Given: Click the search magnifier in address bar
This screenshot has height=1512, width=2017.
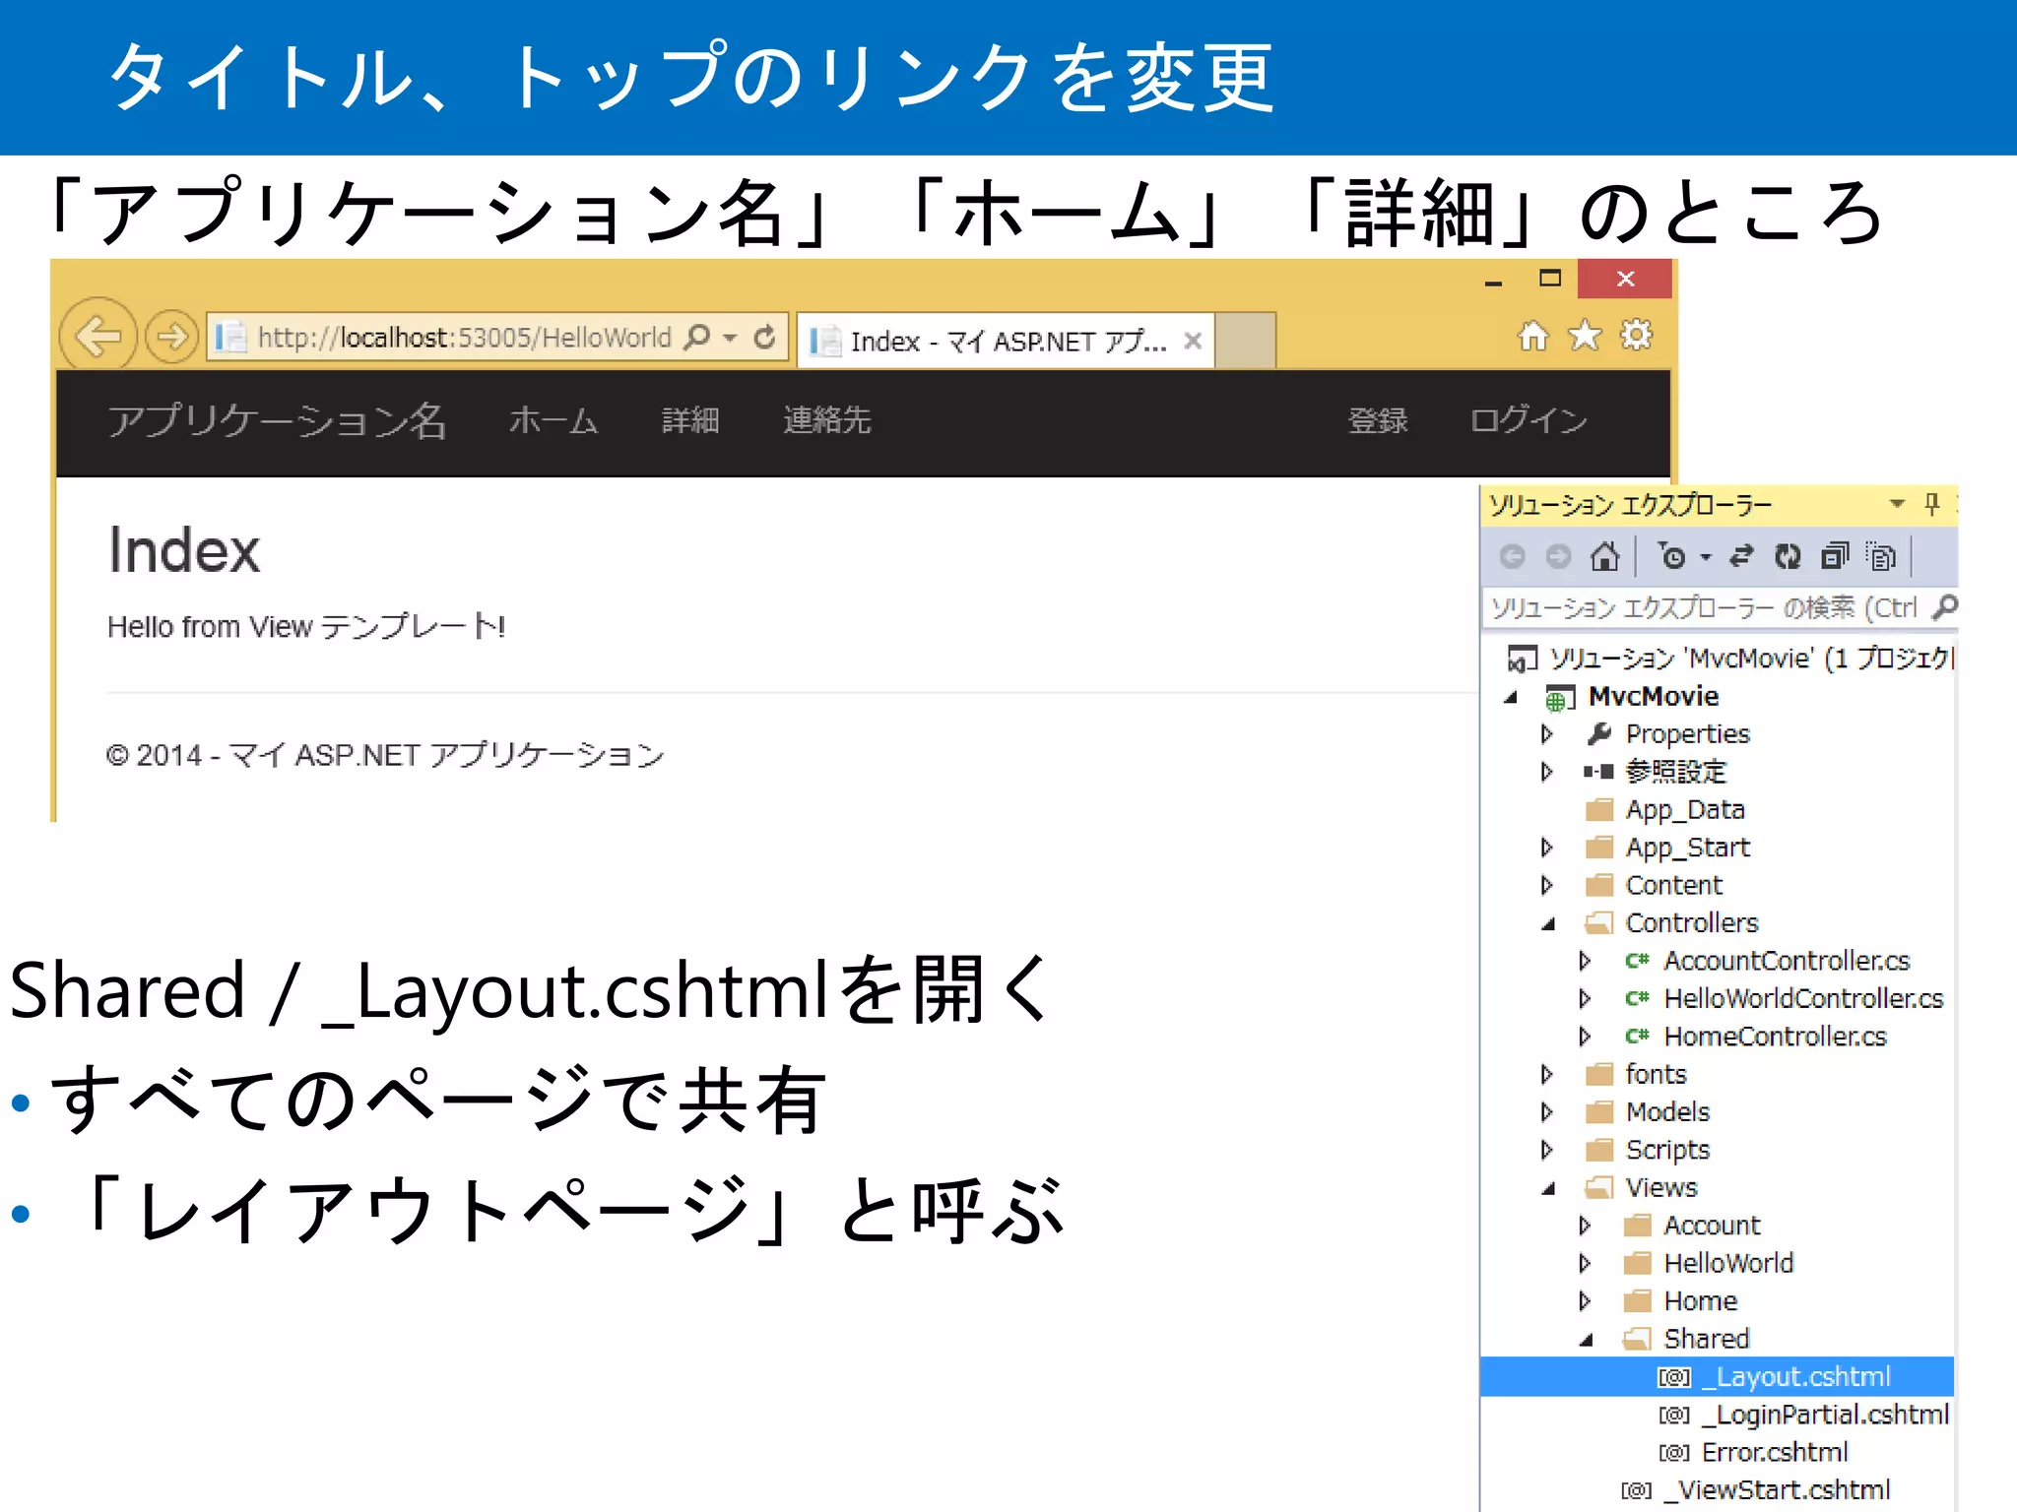Looking at the screenshot, I should point(697,338).
